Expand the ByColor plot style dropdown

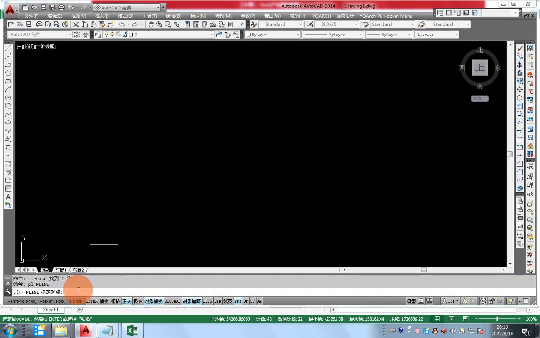tap(456, 35)
